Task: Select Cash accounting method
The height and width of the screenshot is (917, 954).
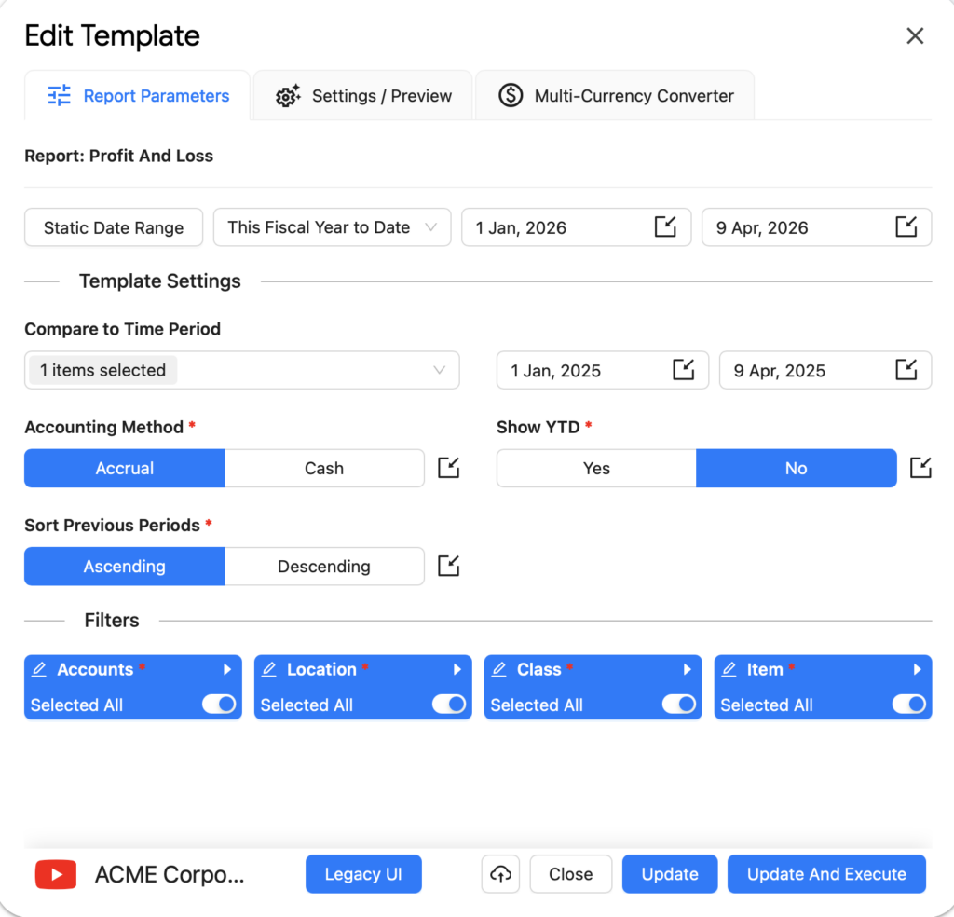Action: [x=324, y=468]
